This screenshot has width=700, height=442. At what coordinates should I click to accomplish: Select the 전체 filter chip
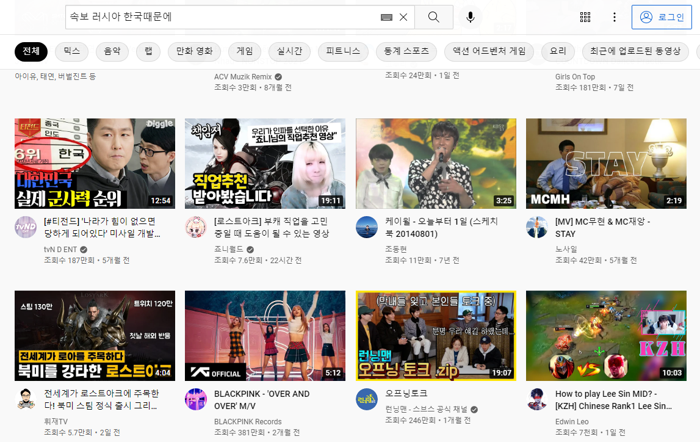[31, 51]
